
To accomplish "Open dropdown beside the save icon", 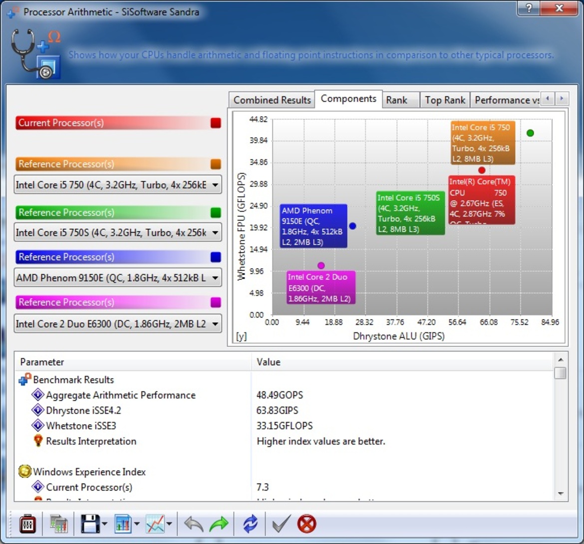I will [x=104, y=524].
